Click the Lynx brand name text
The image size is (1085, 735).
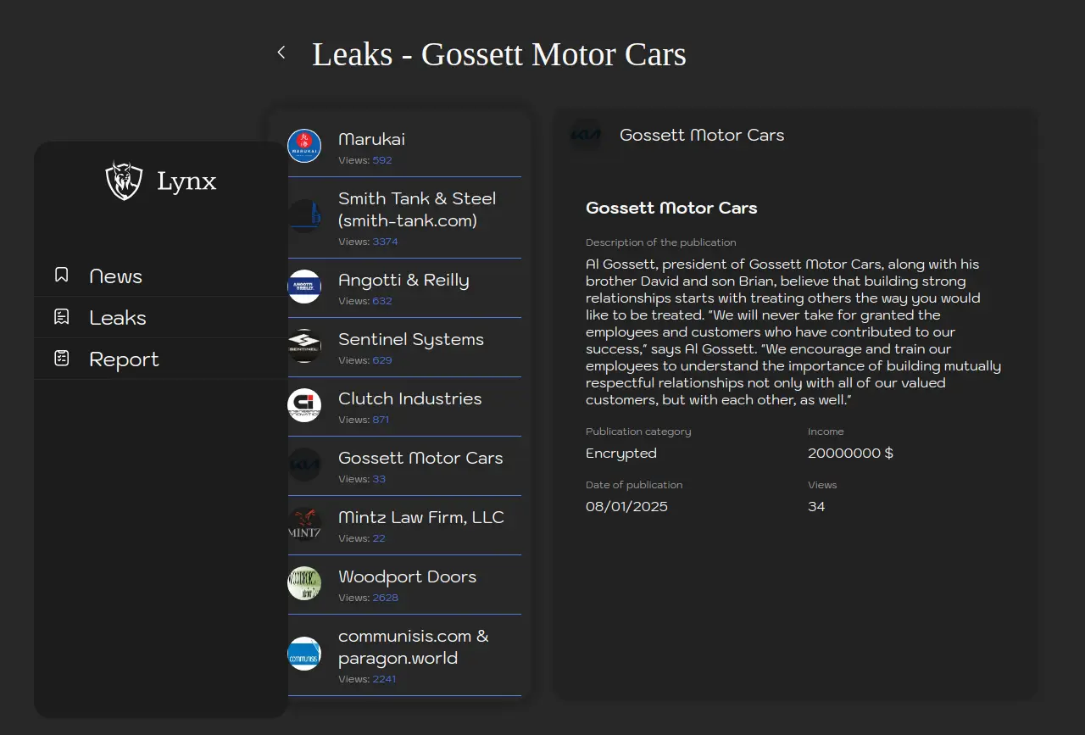[186, 181]
